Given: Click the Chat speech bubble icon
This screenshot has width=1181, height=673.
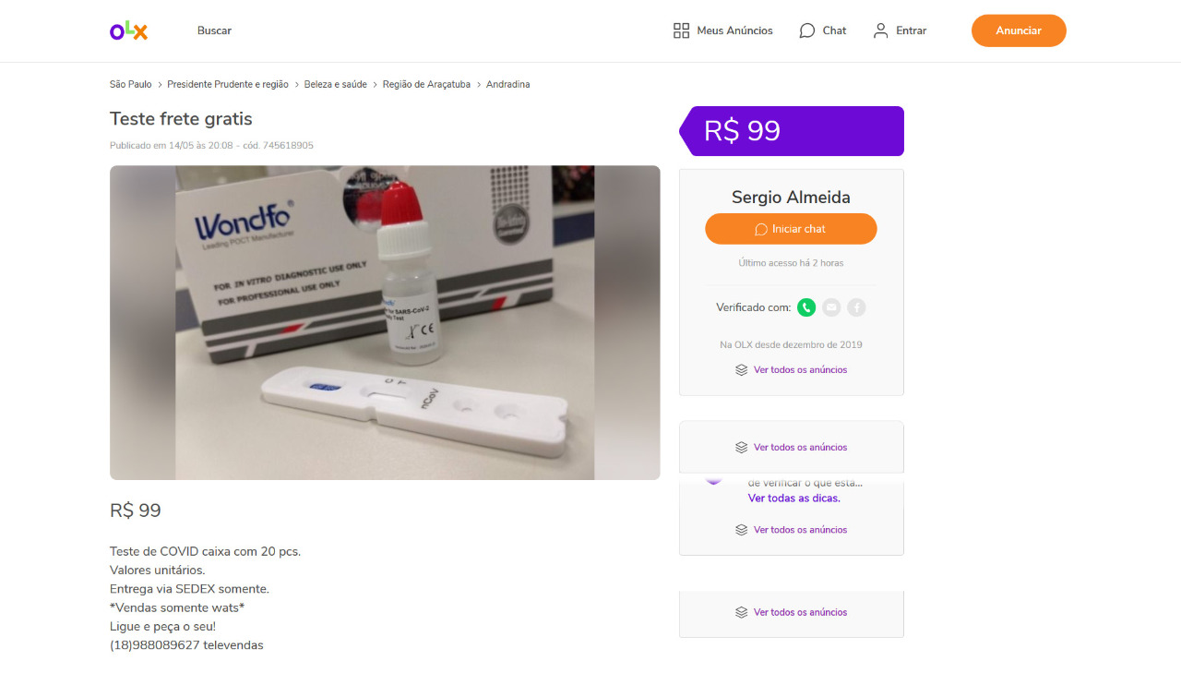Looking at the screenshot, I should point(807,30).
